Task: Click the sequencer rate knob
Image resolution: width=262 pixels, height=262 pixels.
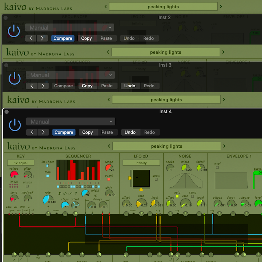Action: click(x=48, y=200)
